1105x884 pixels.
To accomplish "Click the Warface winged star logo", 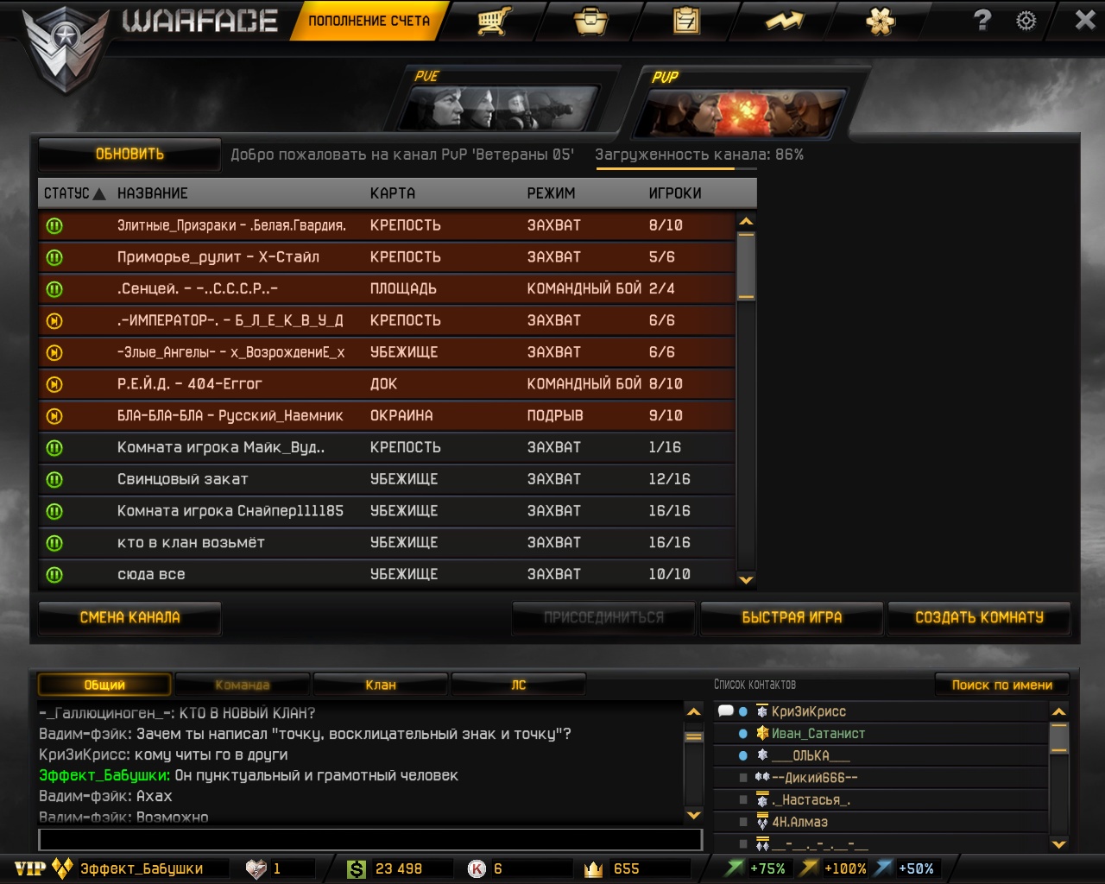I will 66,47.
